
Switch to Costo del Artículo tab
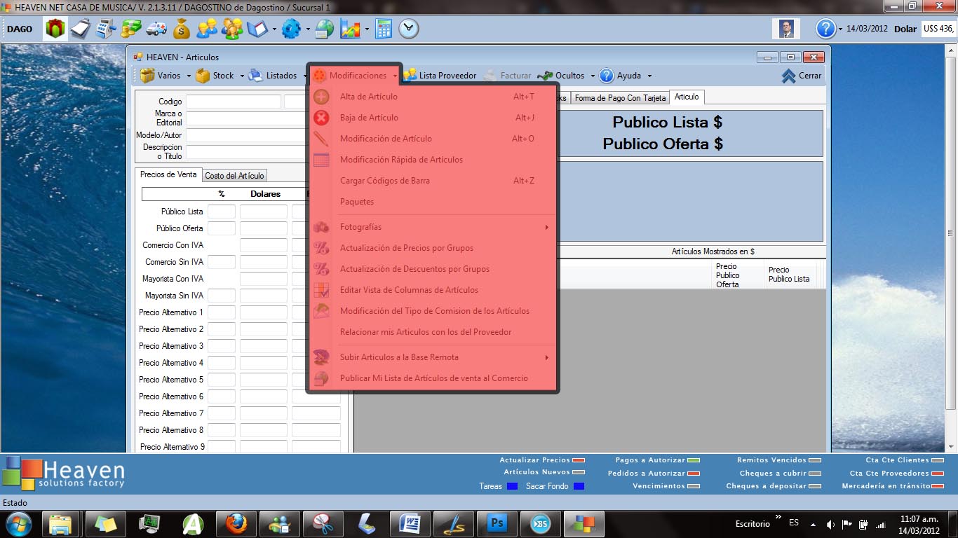[x=234, y=176]
